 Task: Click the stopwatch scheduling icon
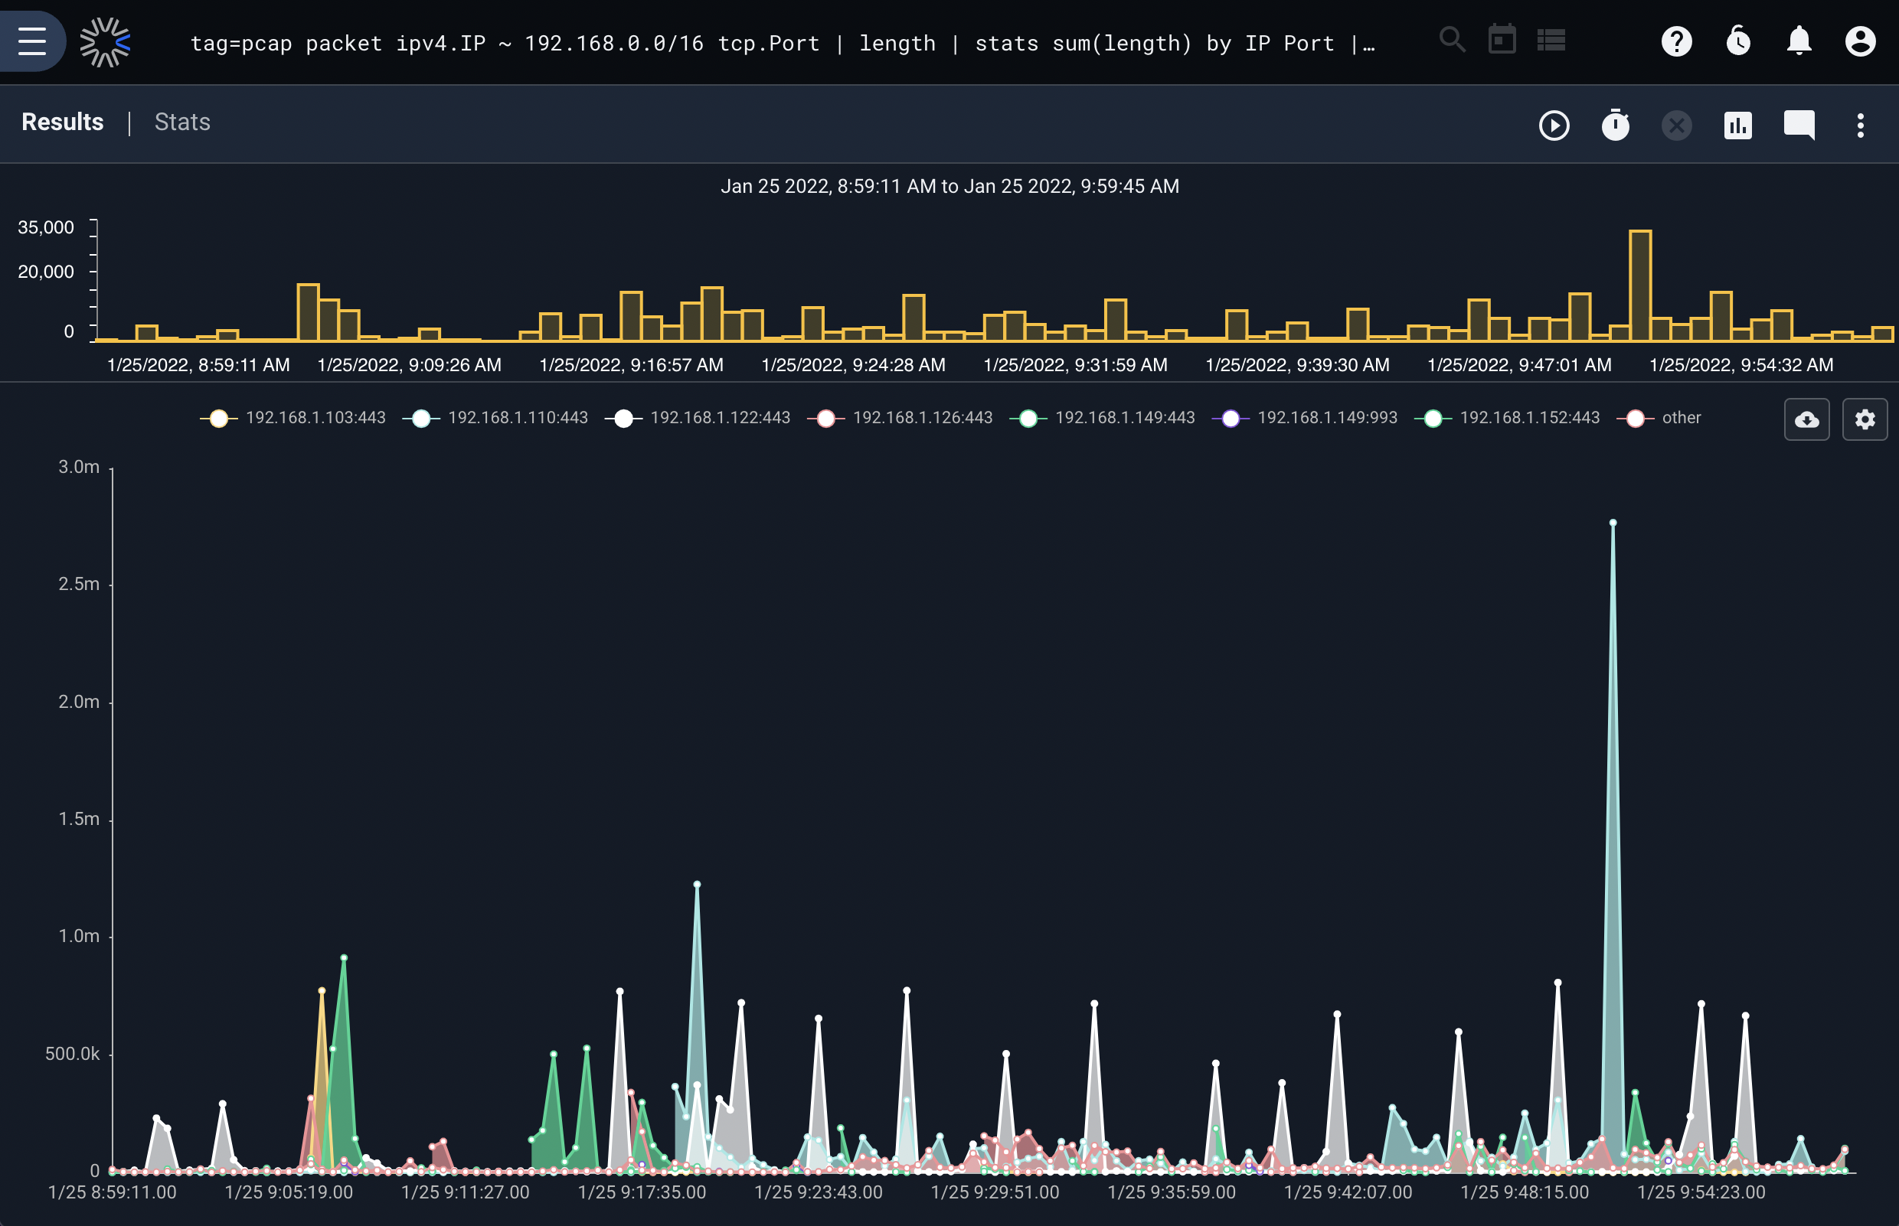pyautogui.click(x=1616, y=125)
